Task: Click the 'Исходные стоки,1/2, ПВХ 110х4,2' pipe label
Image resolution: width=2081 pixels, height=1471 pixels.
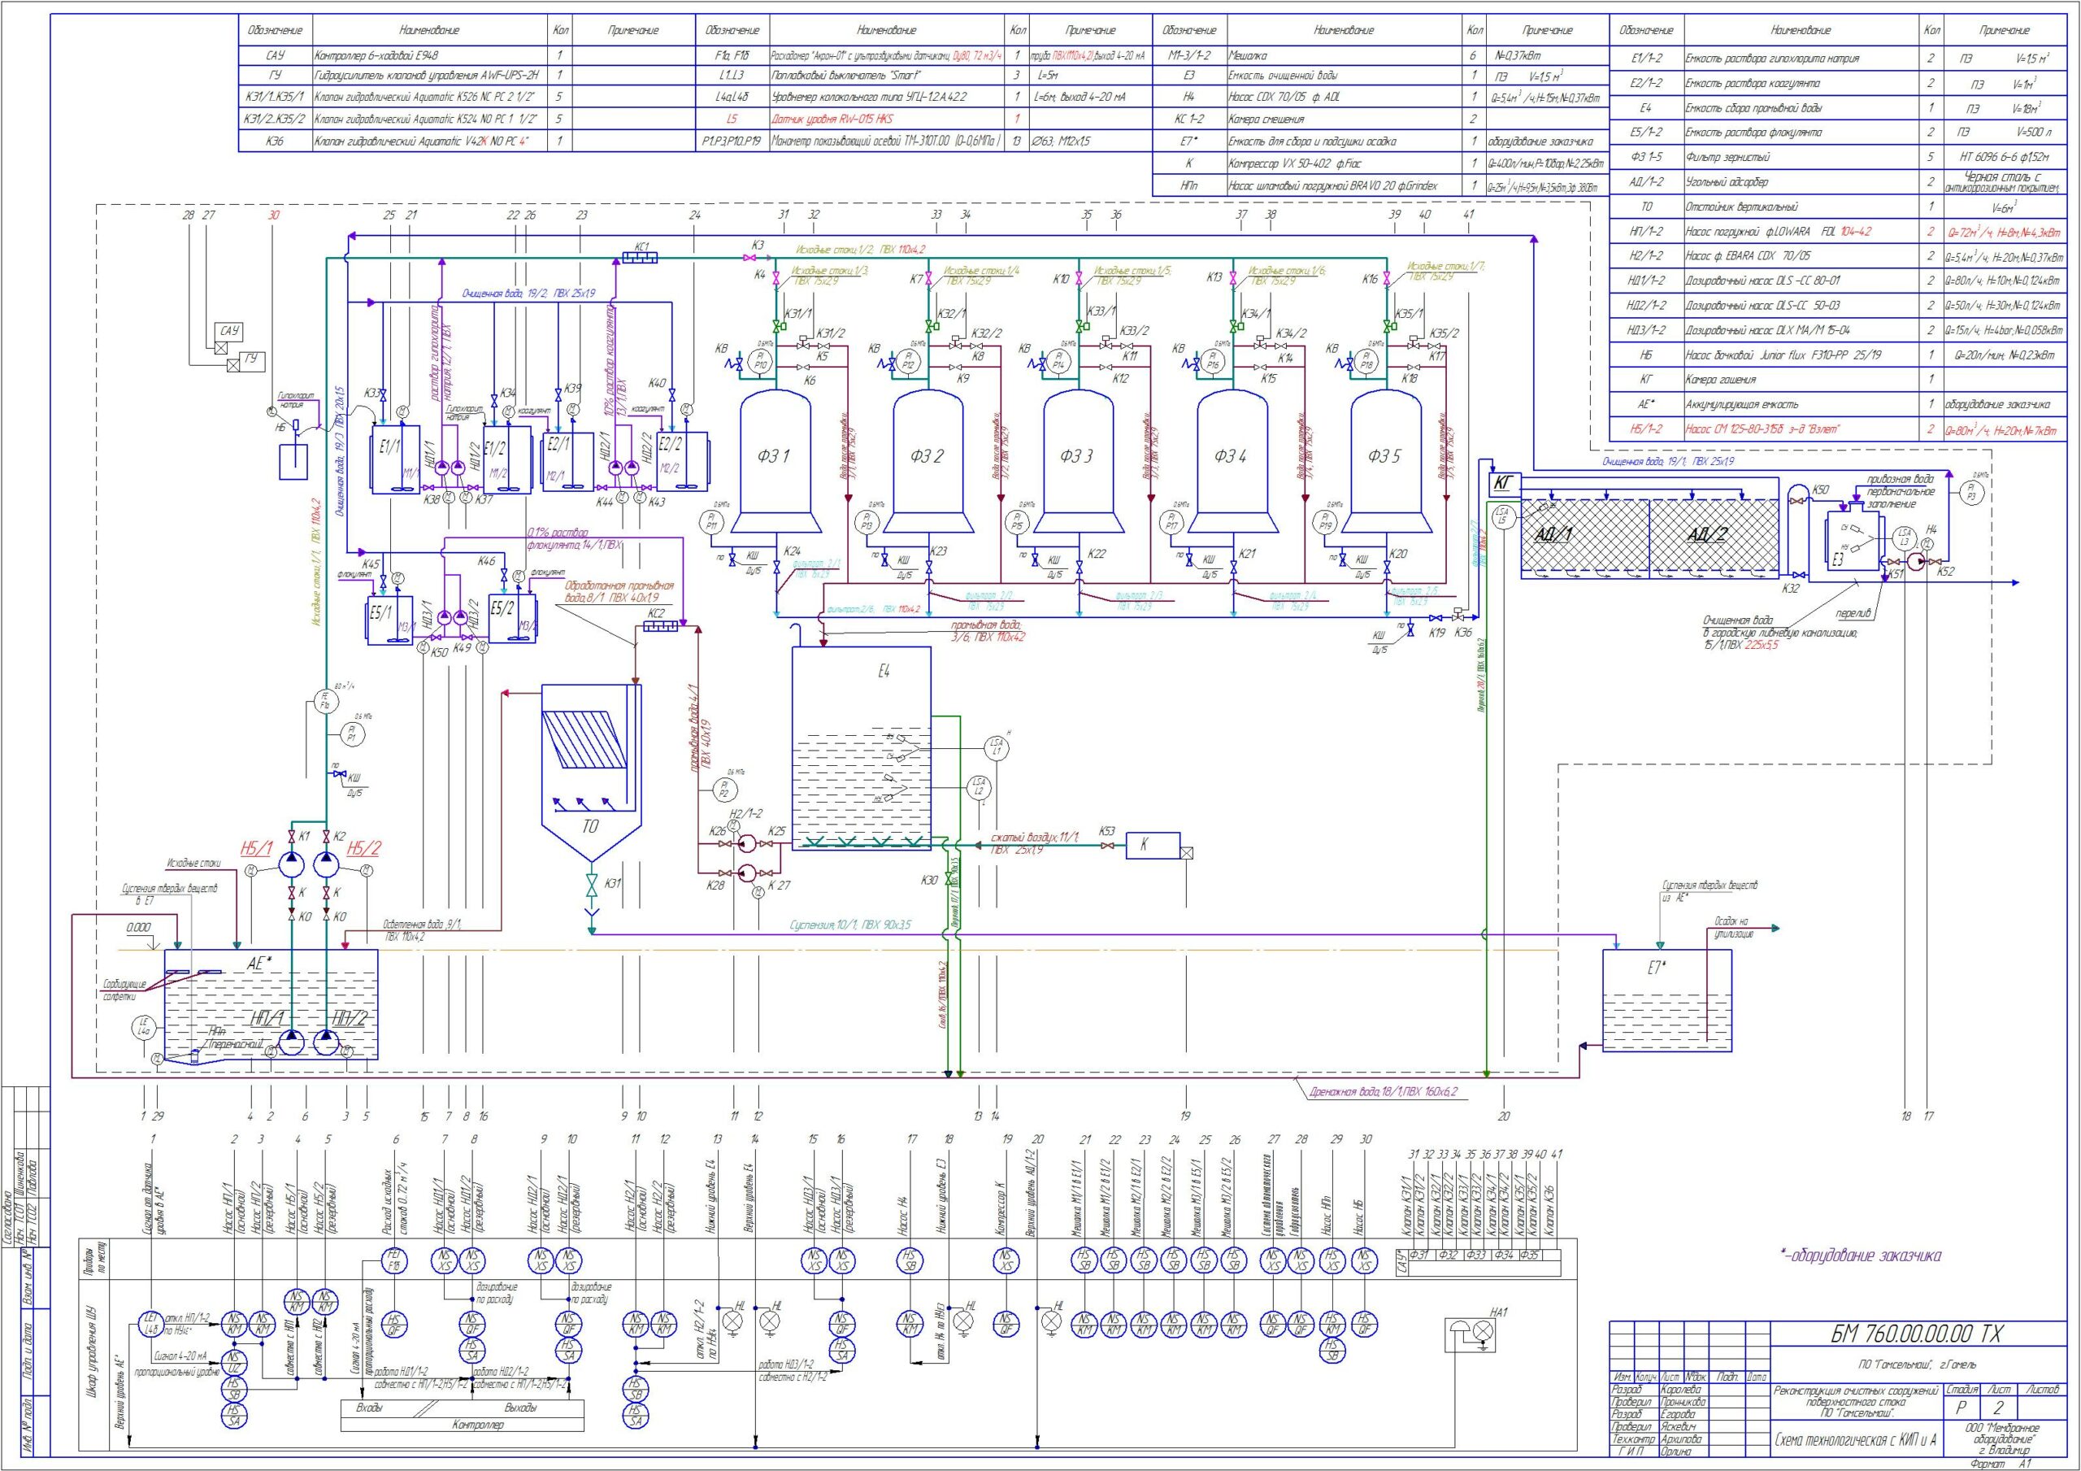Action: click(x=861, y=249)
